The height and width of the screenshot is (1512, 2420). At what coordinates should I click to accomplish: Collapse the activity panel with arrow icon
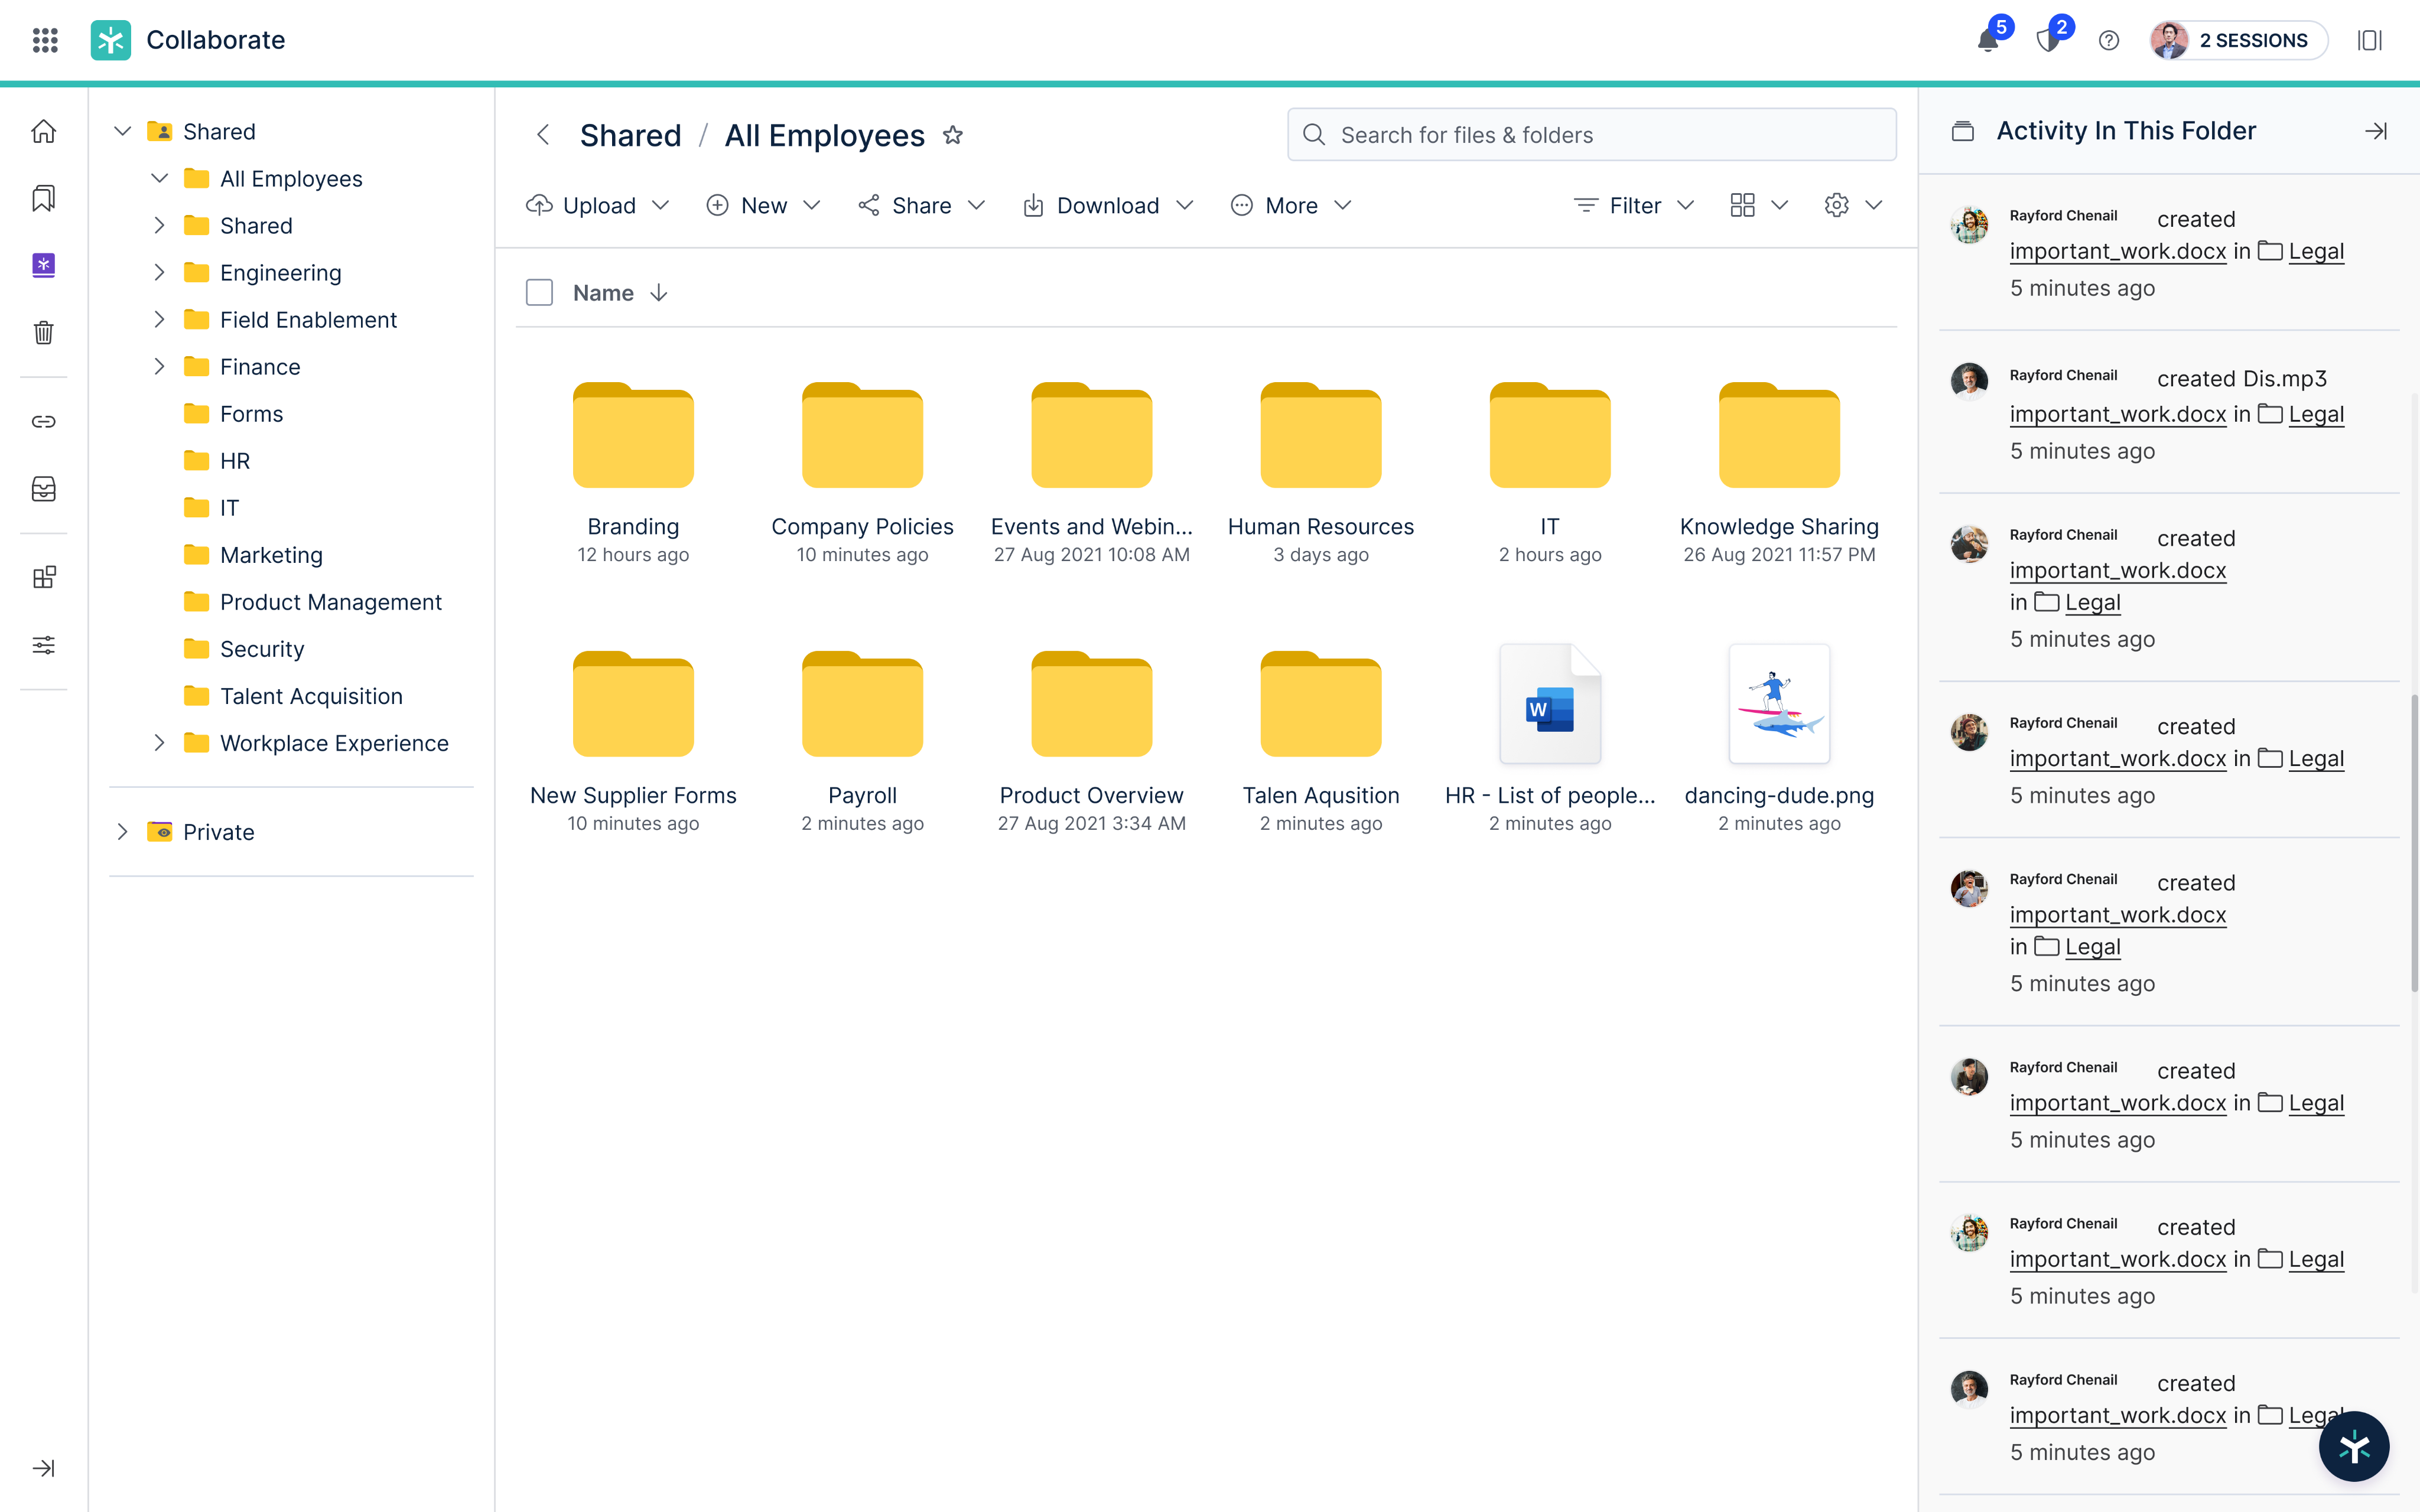(x=2376, y=131)
